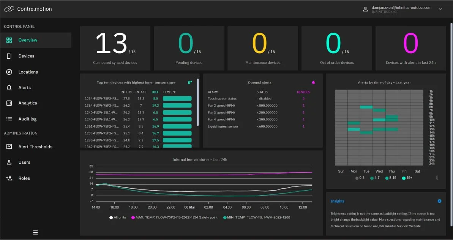Click the Audit log list icon
453x240 pixels.
pos(9,119)
